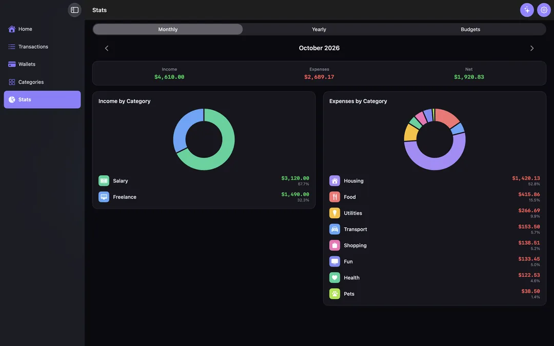
Task: Click the yellow Utilities donut segment
Action: pyautogui.click(x=411, y=133)
